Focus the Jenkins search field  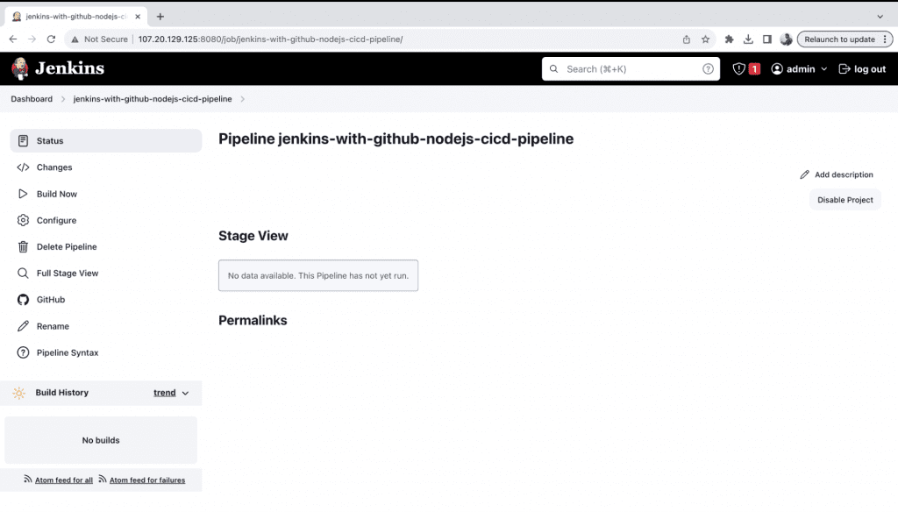tap(631, 68)
